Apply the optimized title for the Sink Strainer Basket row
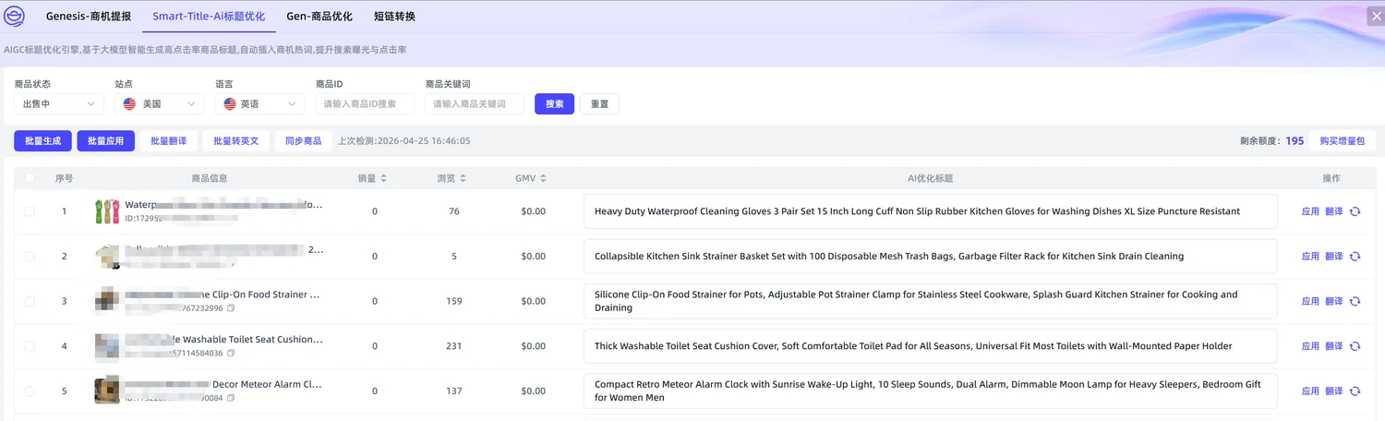Viewport: 1385px width, 421px height. click(x=1310, y=257)
